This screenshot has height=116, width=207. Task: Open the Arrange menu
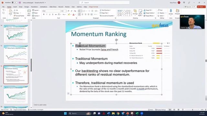135,12
